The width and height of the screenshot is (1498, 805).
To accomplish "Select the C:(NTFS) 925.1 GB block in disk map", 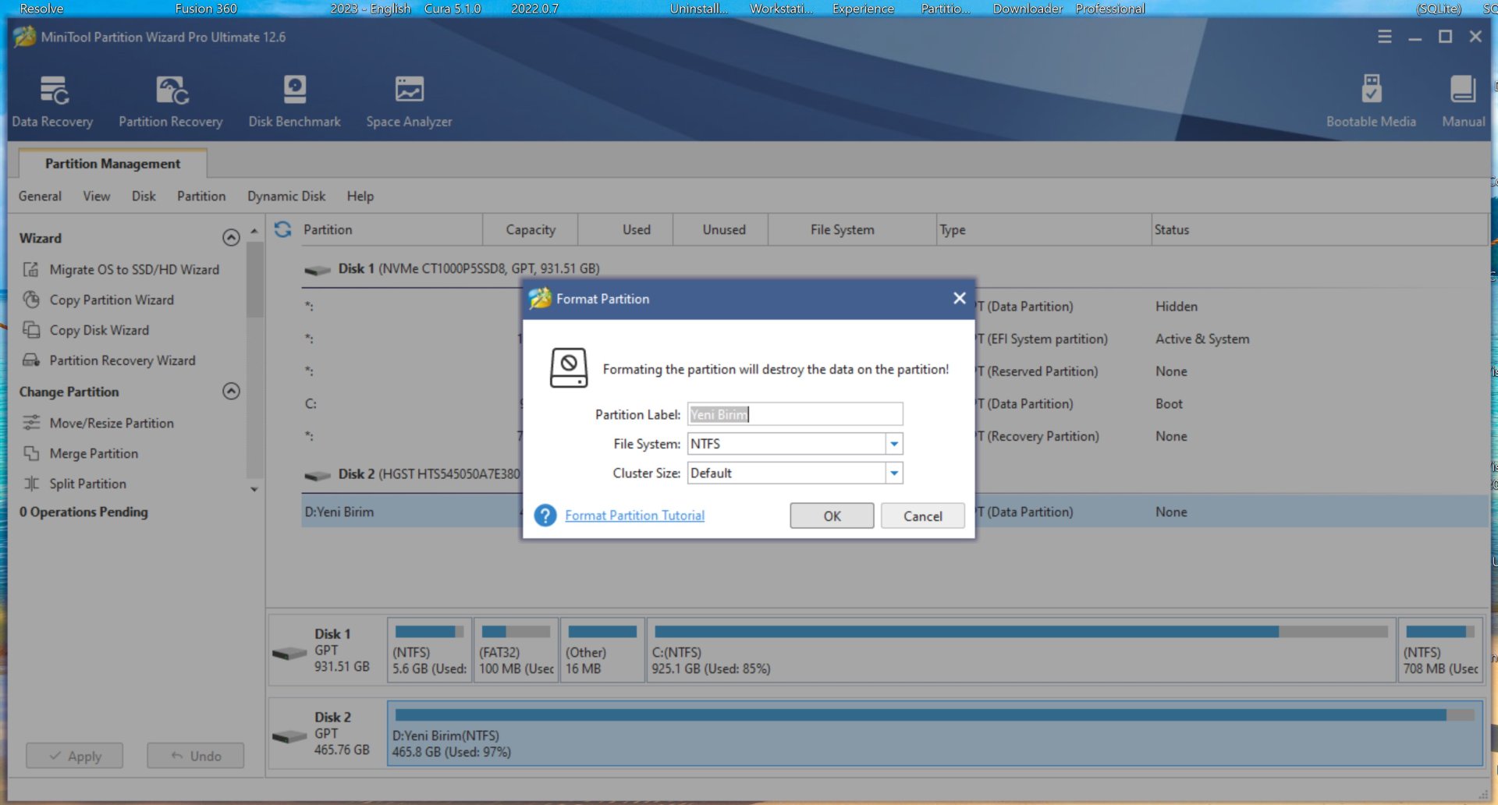I will [1021, 650].
